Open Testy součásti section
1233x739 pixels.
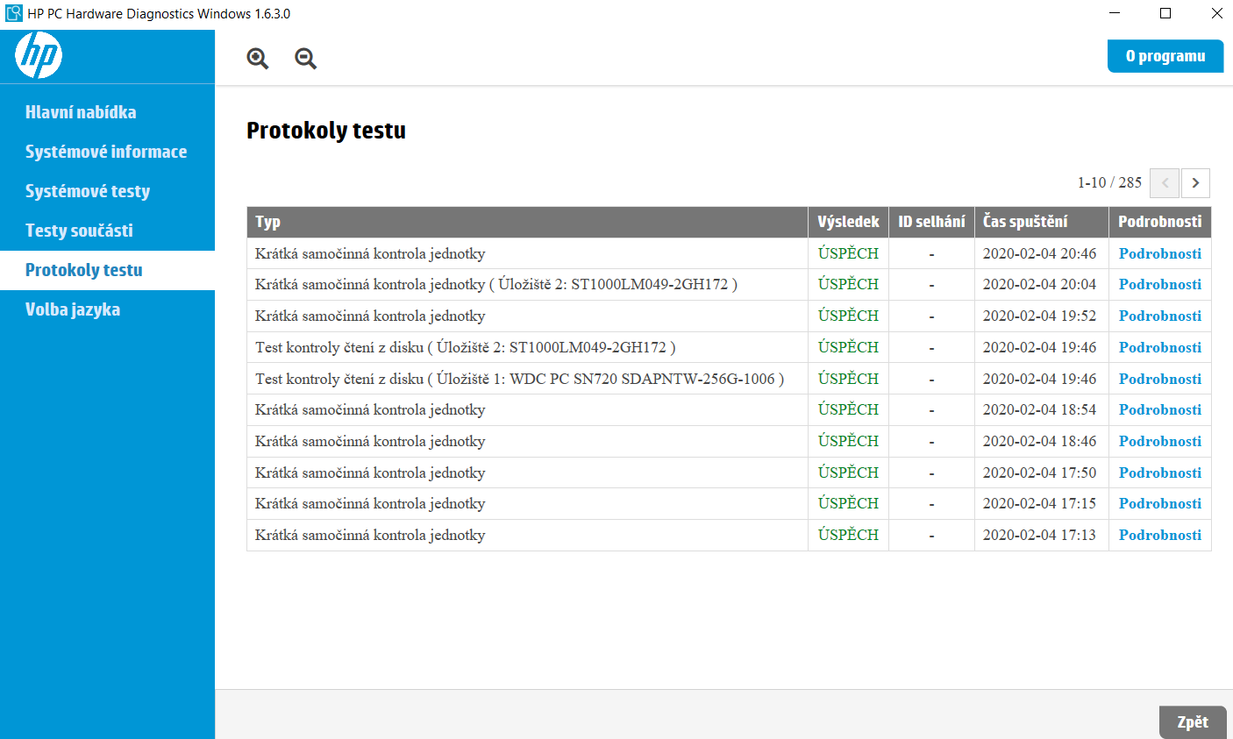pos(79,231)
